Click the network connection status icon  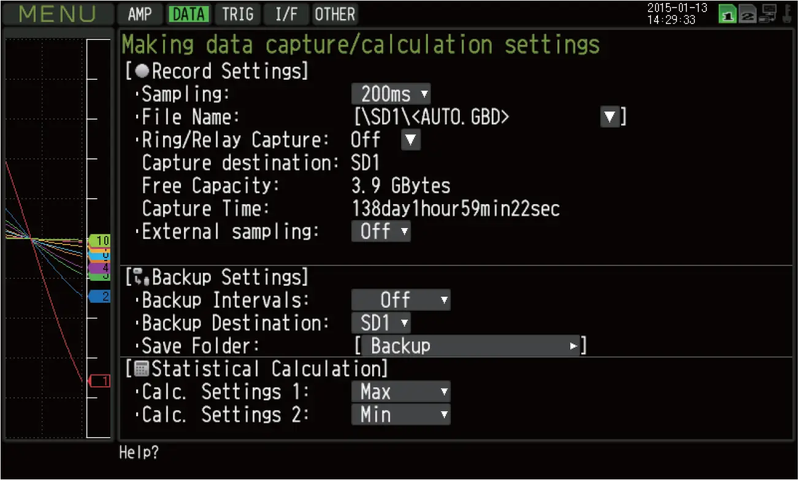tap(768, 13)
